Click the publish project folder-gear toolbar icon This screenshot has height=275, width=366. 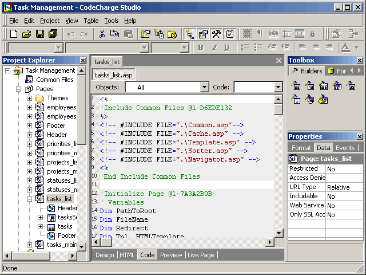coord(172,34)
